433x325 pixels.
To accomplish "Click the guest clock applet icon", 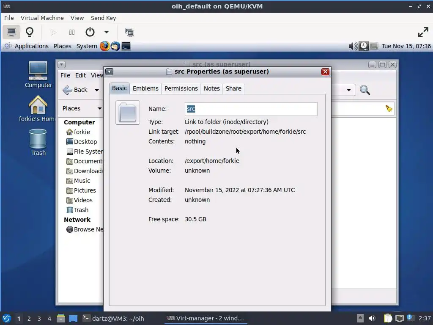I will click(x=363, y=46).
